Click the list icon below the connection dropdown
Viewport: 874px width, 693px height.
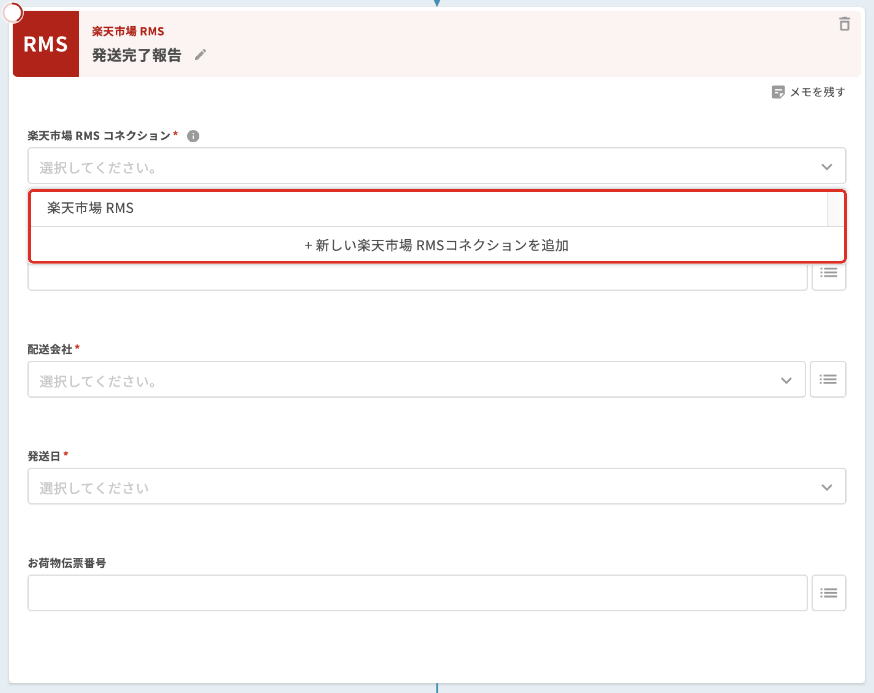coord(828,273)
